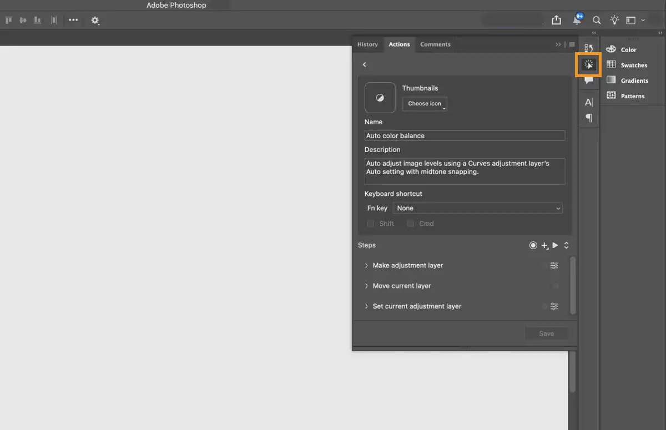Click the record button in Steps

coord(533,245)
